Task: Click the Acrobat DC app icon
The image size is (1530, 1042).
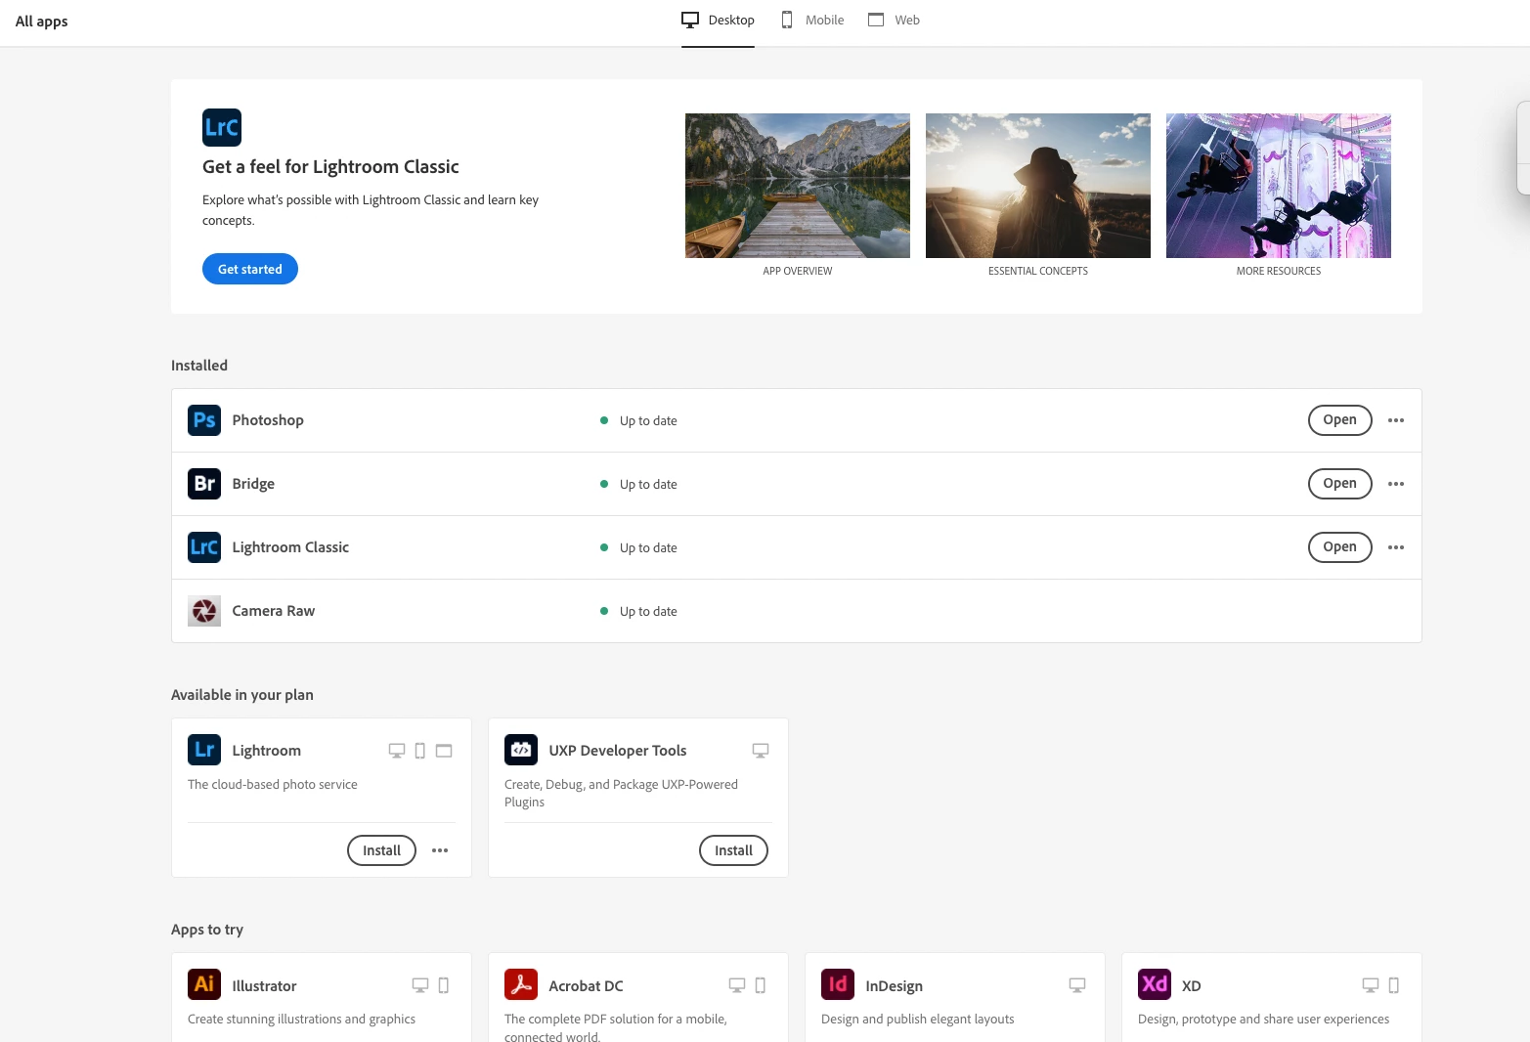Action: (x=521, y=984)
